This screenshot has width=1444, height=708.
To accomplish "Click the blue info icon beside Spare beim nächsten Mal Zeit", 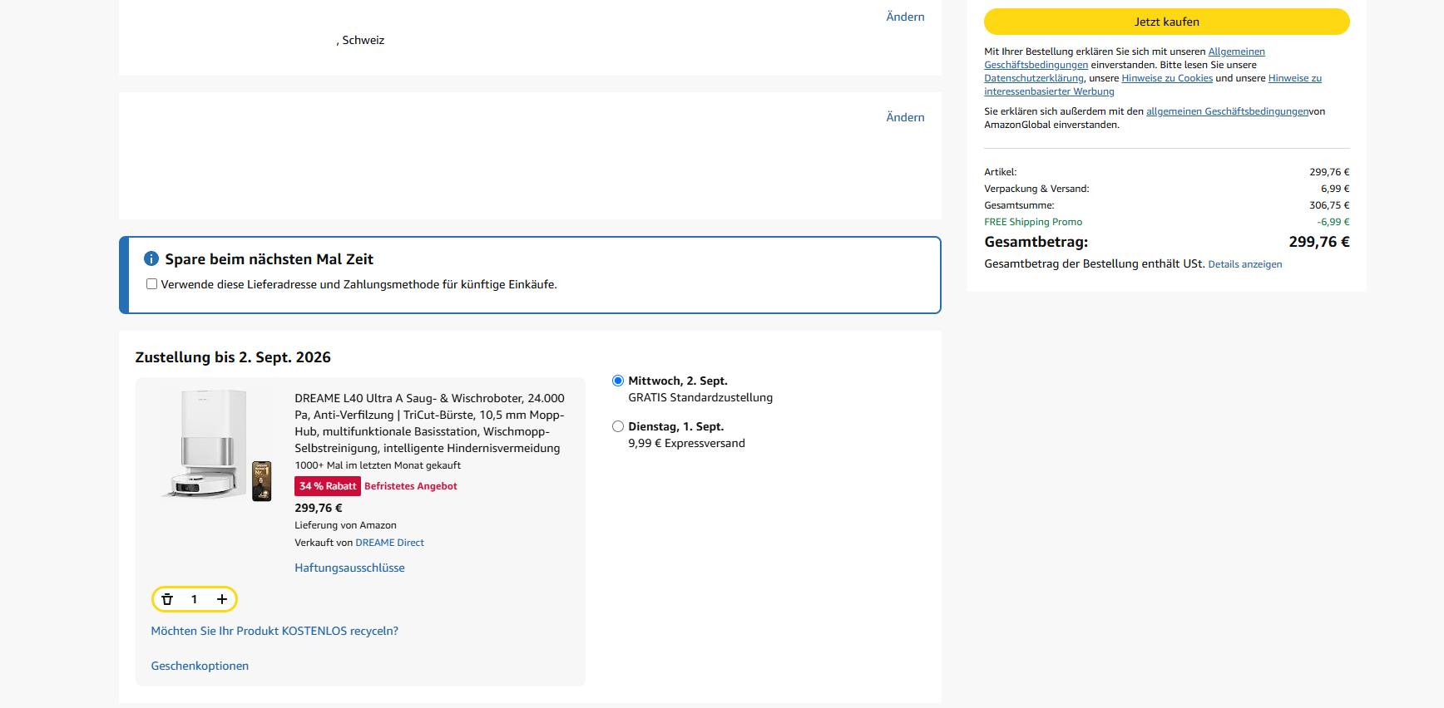I will coord(151,258).
